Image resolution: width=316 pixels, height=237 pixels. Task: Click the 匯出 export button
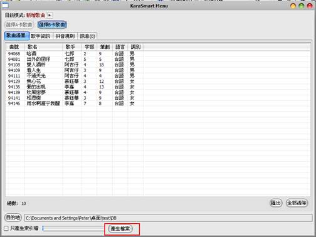pyautogui.click(x=276, y=203)
